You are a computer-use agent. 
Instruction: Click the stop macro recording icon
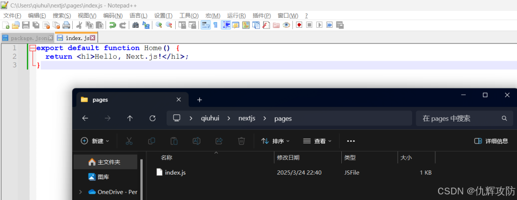point(309,25)
